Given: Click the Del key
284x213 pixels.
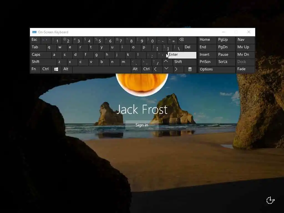Looking at the screenshot, I should [190, 47].
